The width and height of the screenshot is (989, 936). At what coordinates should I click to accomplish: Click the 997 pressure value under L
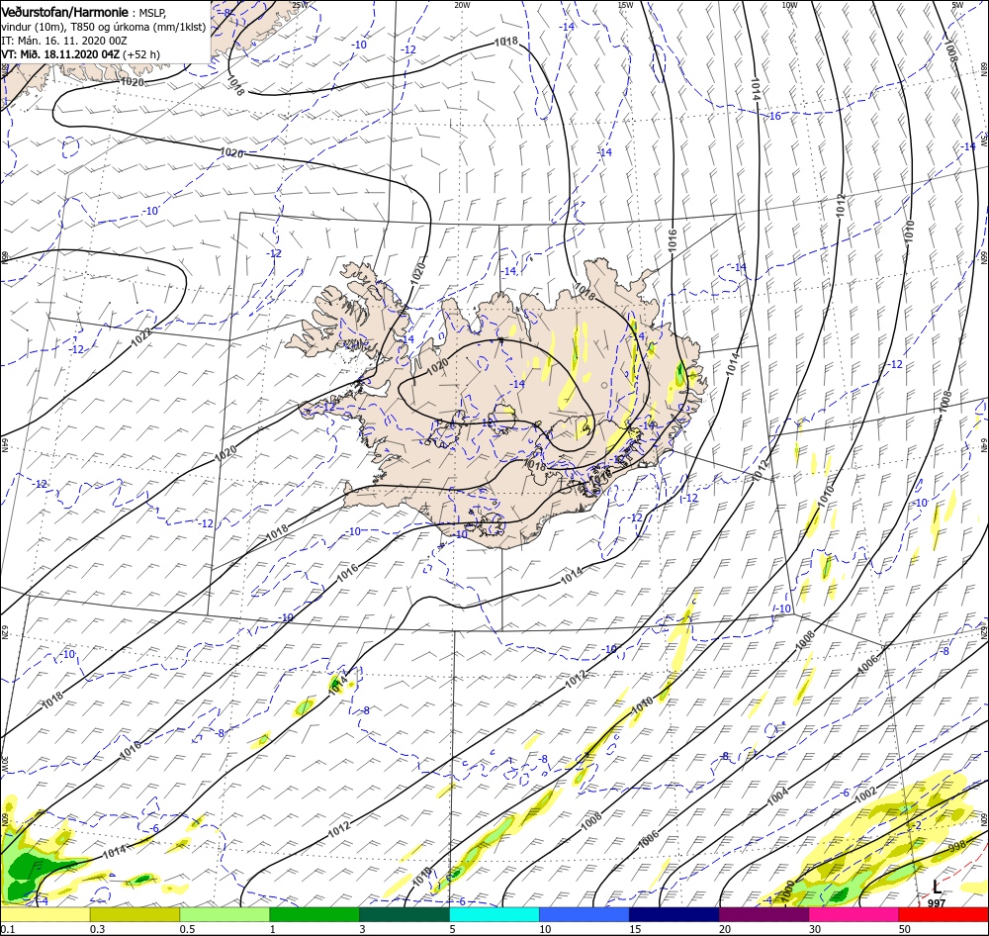pos(937,903)
